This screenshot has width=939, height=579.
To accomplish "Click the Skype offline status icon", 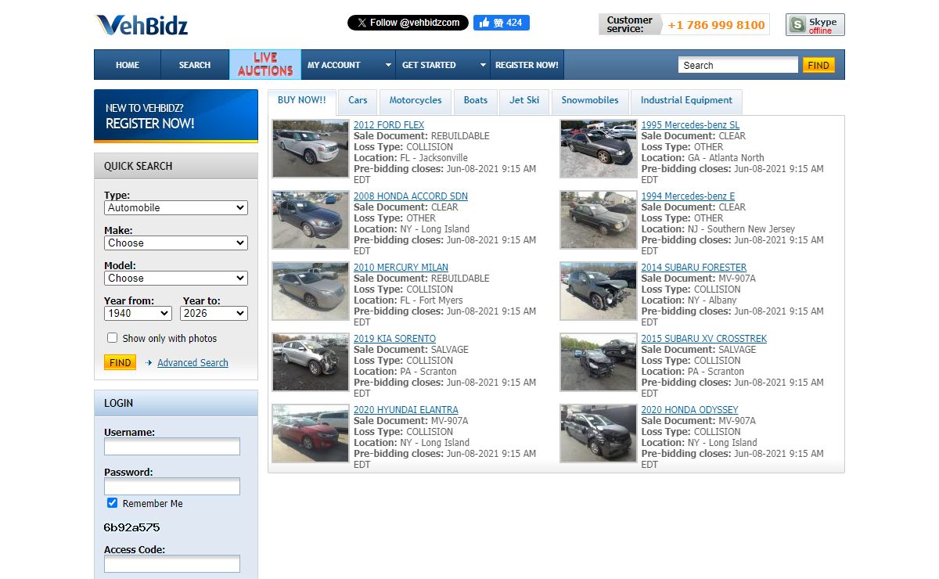I will tap(815, 25).
